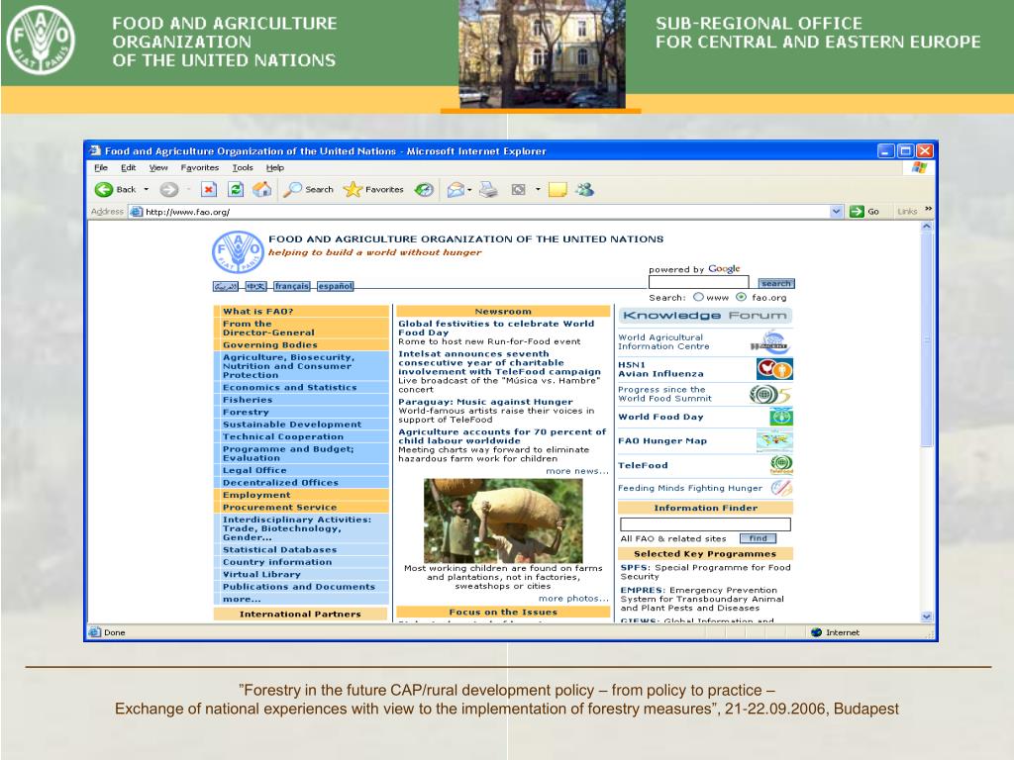The height and width of the screenshot is (760, 1014).
Task: Open the Fisheries sidebar link
Action: (x=248, y=400)
